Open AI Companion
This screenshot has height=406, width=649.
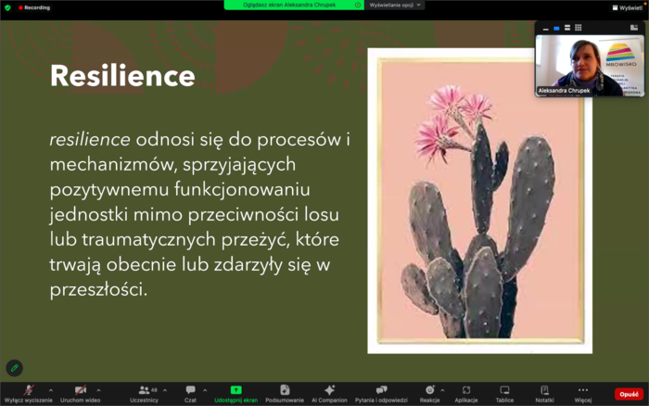pos(329,393)
